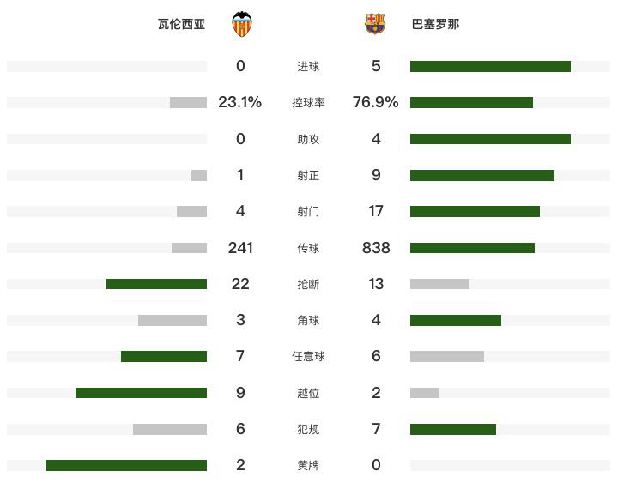Viewport: 642px width, 483px height.
Task: Open the 巴塞罗那 team name link
Action: point(435,24)
